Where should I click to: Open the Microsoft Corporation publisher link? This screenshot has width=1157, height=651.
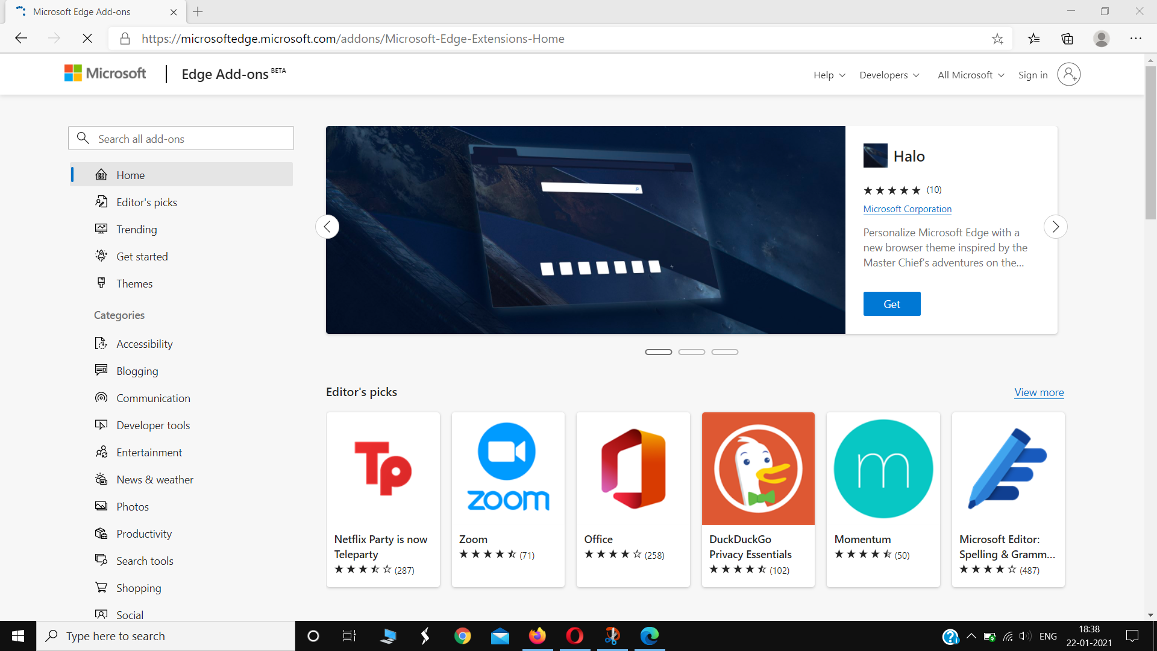[908, 209]
